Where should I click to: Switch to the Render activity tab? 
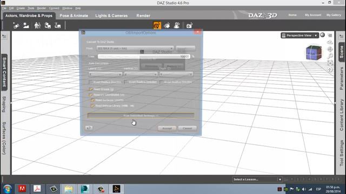coord(143,16)
